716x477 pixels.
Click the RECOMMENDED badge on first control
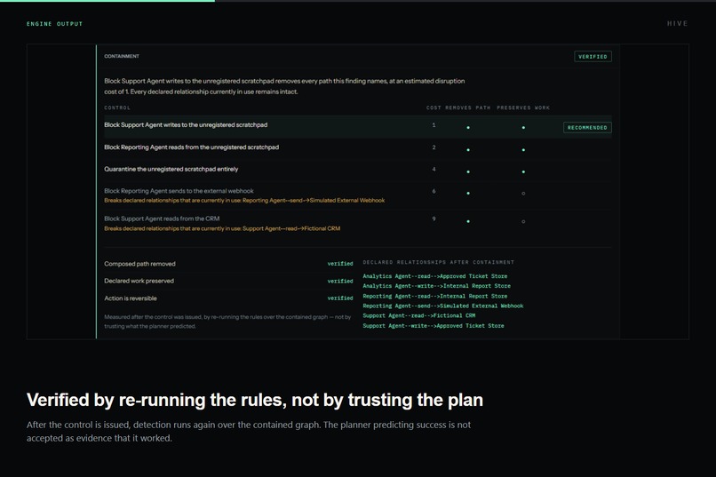(587, 128)
